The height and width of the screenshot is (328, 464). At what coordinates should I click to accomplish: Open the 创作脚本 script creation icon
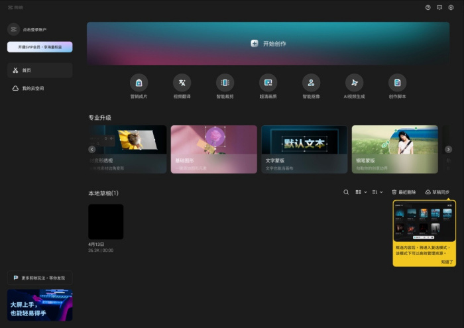pyautogui.click(x=397, y=83)
